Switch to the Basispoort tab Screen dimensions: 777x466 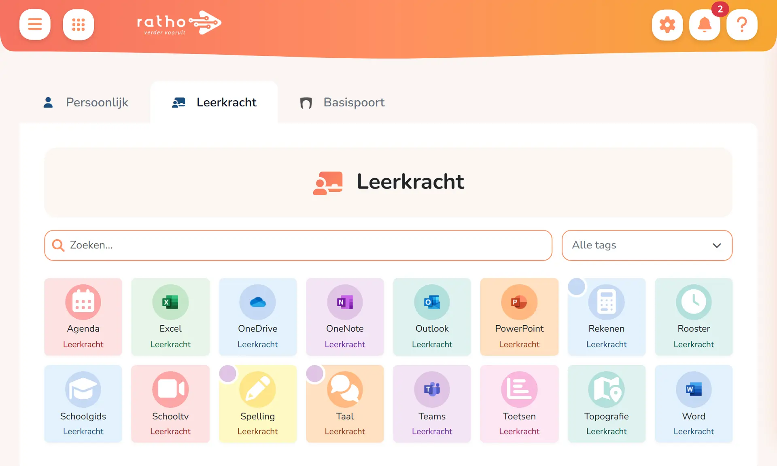[342, 102]
